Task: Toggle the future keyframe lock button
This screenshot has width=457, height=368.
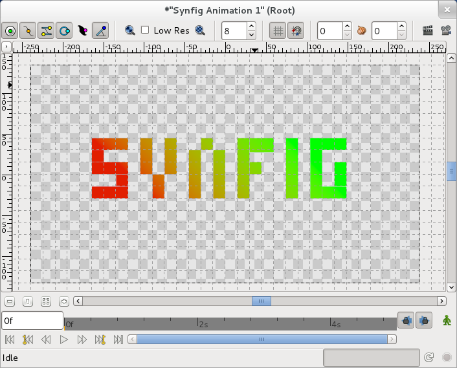Action: point(424,321)
